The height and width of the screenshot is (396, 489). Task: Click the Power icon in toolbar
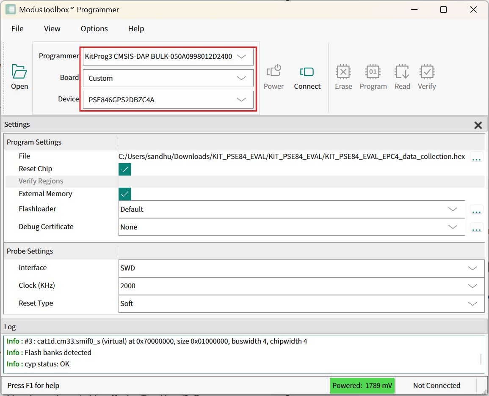click(x=274, y=71)
